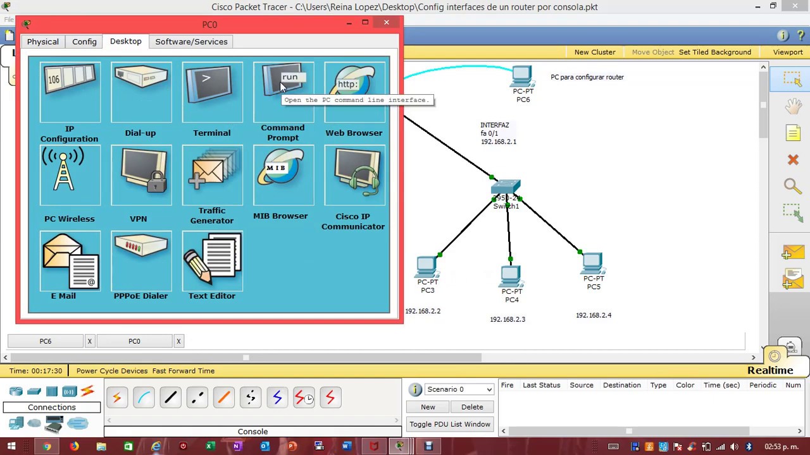Switch to Realtime mode
The height and width of the screenshot is (455, 810).
pyautogui.click(x=770, y=371)
